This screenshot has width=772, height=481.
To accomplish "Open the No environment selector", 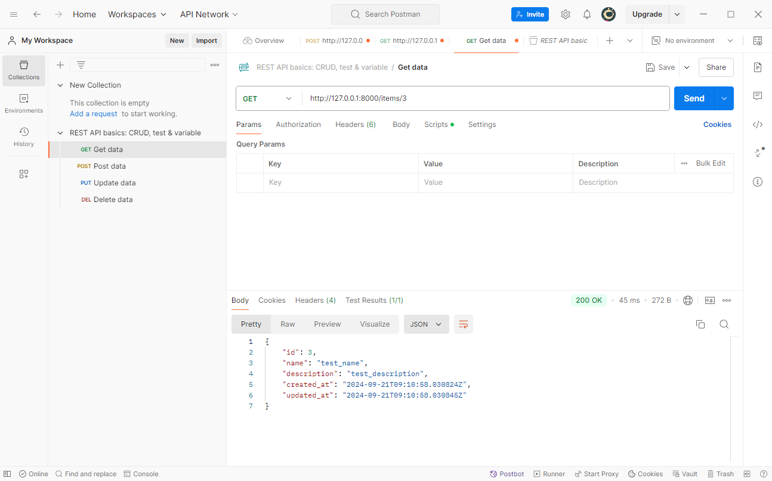I will point(693,41).
